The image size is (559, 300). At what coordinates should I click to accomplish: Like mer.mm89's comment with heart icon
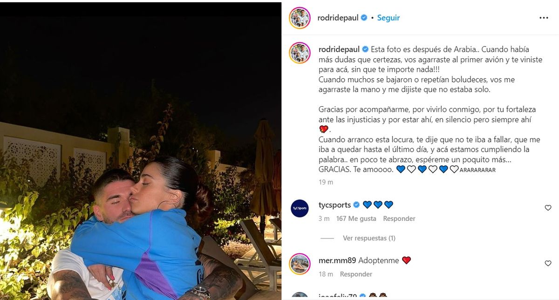pyautogui.click(x=548, y=263)
